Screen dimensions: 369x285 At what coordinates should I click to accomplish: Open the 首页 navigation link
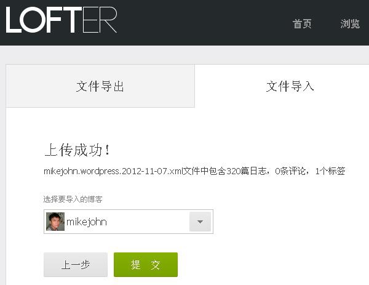tap(302, 24)
